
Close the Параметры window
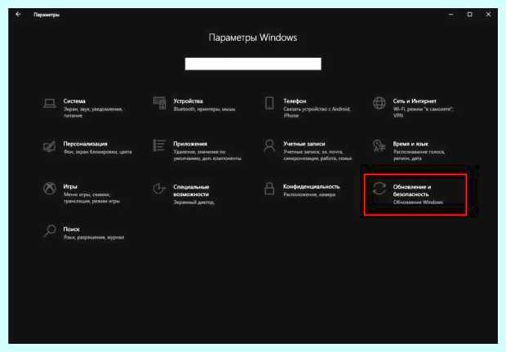pyautogui.click(x=488, y=15)
